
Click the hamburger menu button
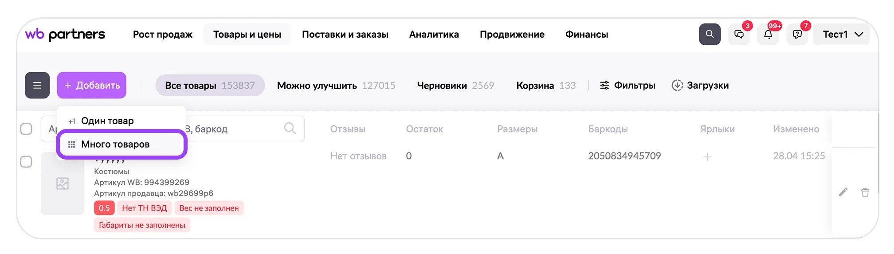pos(37,85)
